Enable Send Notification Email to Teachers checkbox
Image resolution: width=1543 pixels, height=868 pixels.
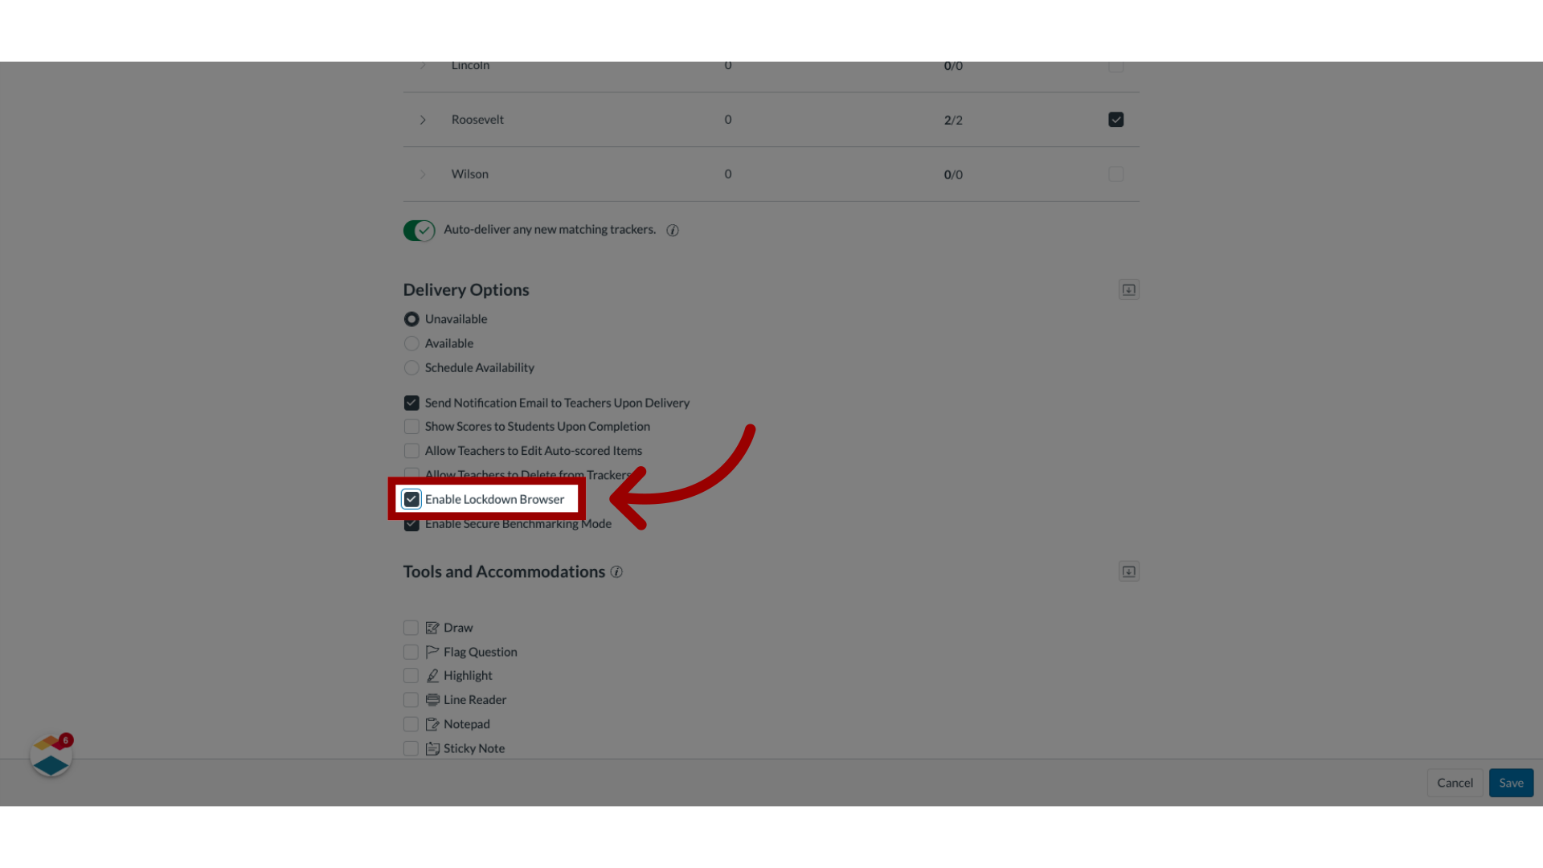[410, 403]
